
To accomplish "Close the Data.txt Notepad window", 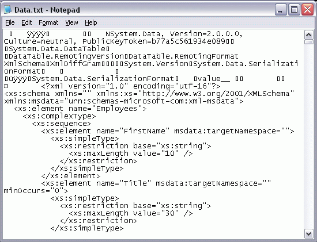I will point(307,9).
